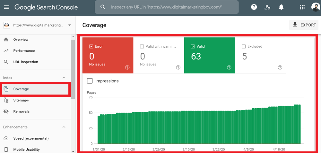This screenshot has height=153, width=321.
Task: Click the search magnifier icon in URL bar
Action: 103,7
